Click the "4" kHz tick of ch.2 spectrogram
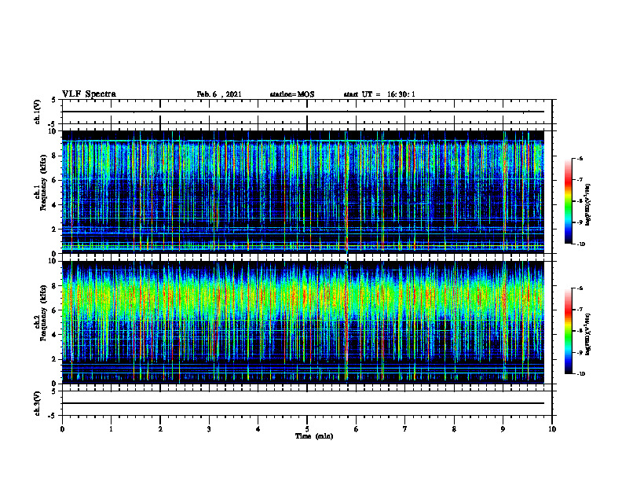 [54, 335]
